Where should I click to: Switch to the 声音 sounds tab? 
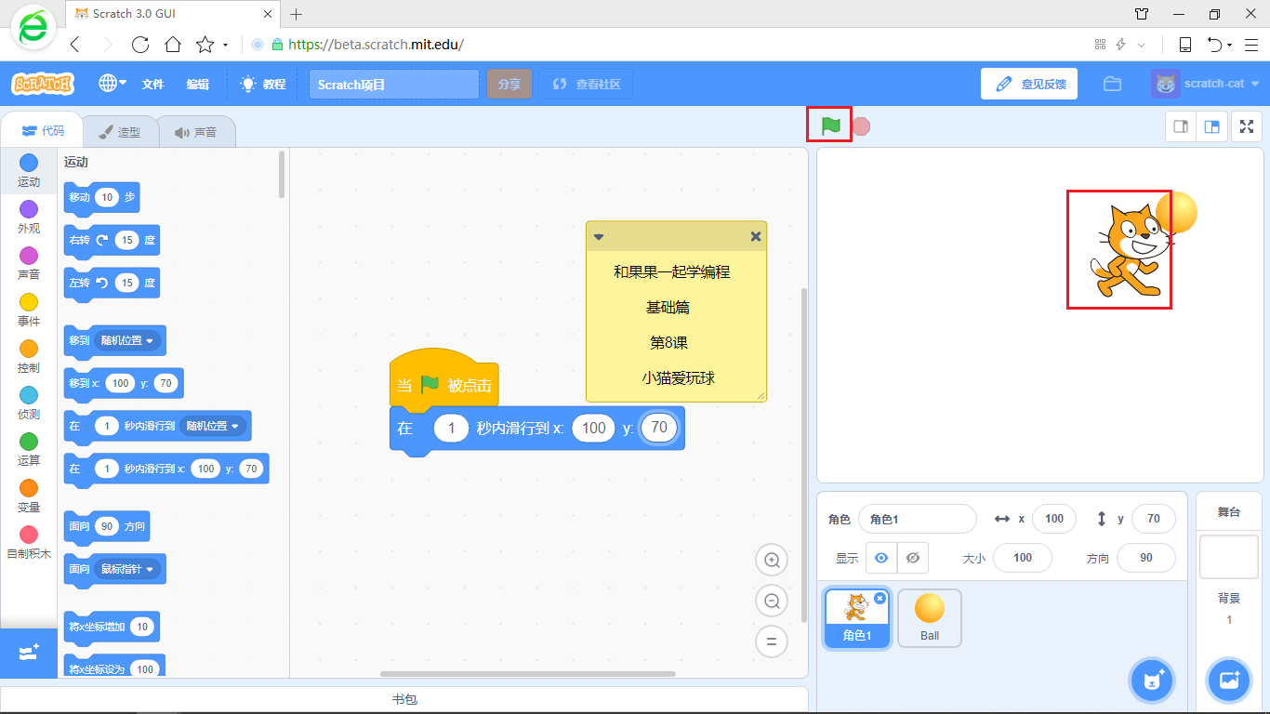pos(195,132)
